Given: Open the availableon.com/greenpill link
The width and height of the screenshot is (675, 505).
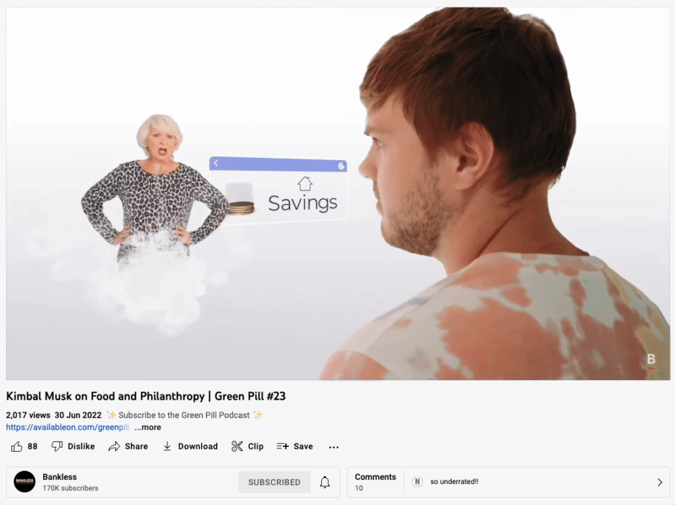Looking at the screenshot, I should 67,427.
